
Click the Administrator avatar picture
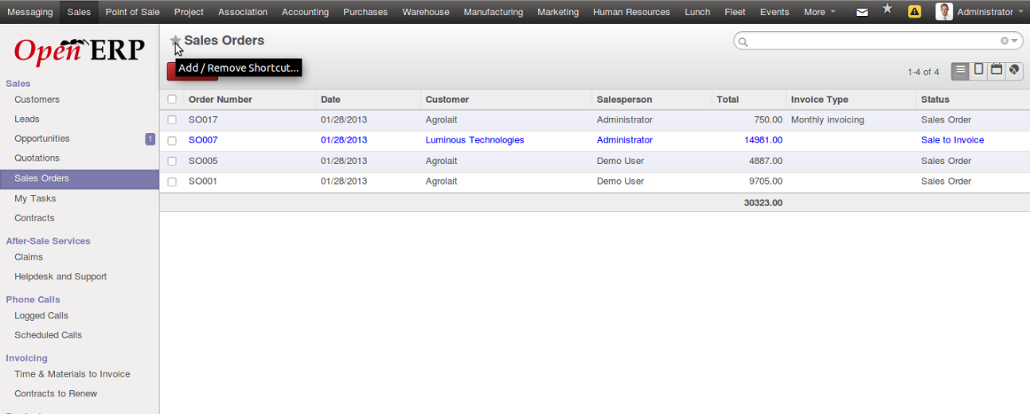point(944,12)
